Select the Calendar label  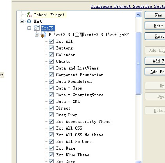(x=65, y=55)
